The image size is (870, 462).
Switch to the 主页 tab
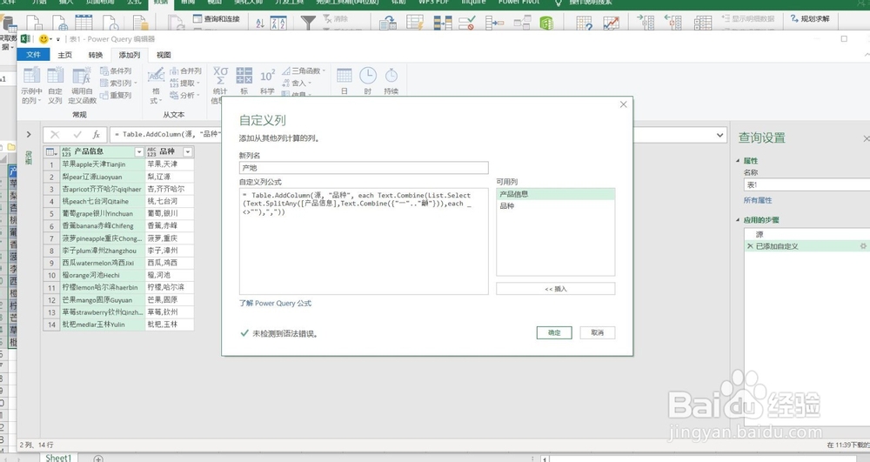65,55
